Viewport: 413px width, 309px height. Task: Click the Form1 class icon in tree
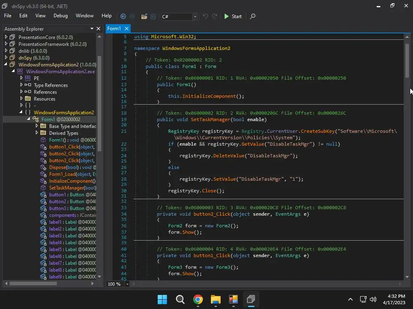35,119
